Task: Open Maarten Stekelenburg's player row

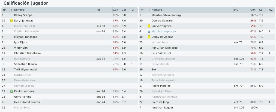Action: pyautogui.click(x=207, y=15)
